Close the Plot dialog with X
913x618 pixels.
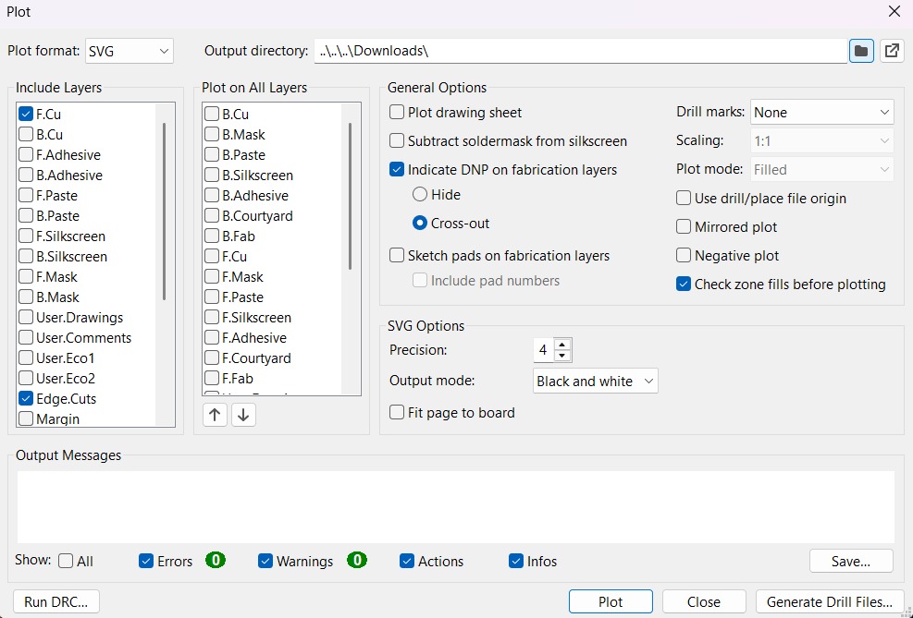[x=894, y=12]
